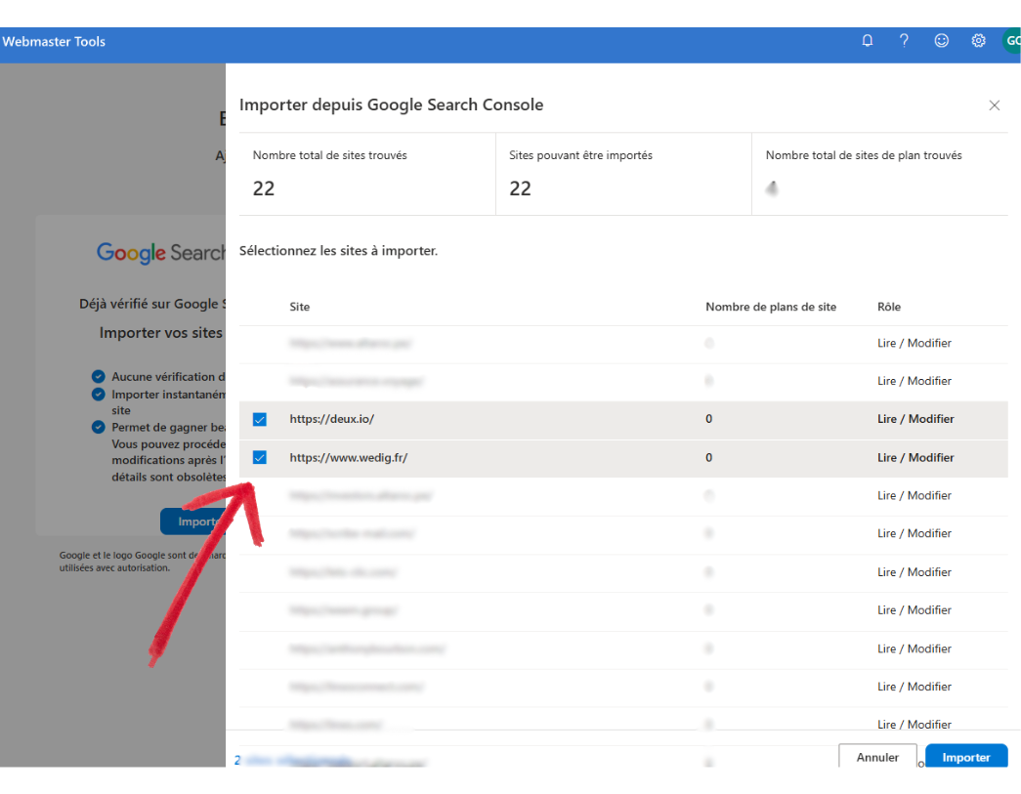Click Lire / Modifier role for wedig.fr row

[915, 457]
